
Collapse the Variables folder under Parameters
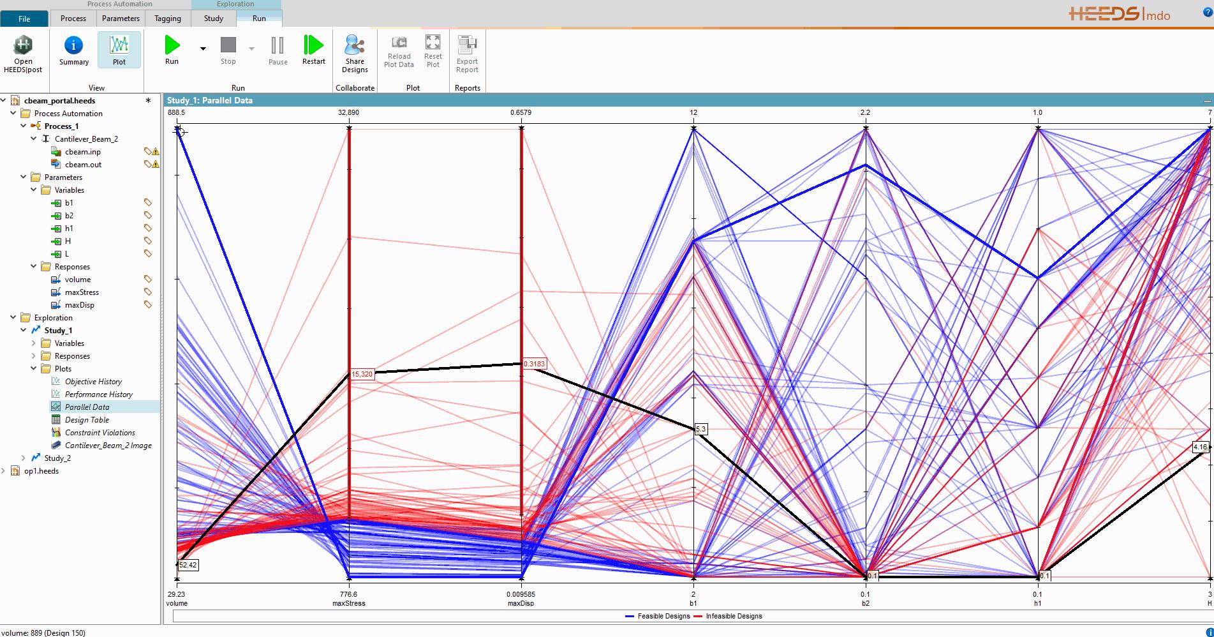pos(34,190)
